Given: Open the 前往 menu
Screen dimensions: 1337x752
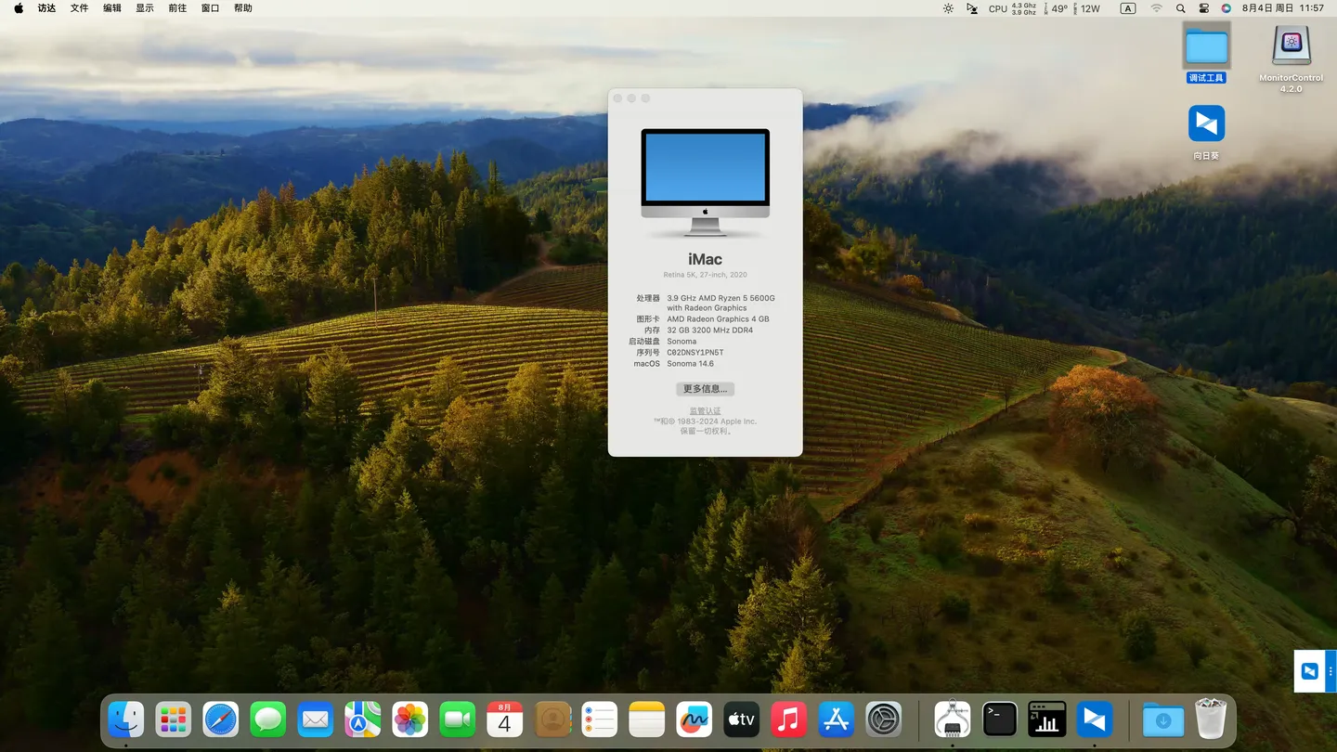Looking at the screenshot, I should [177, 8].
